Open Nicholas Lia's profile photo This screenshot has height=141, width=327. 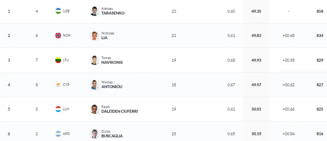point(95,36)
